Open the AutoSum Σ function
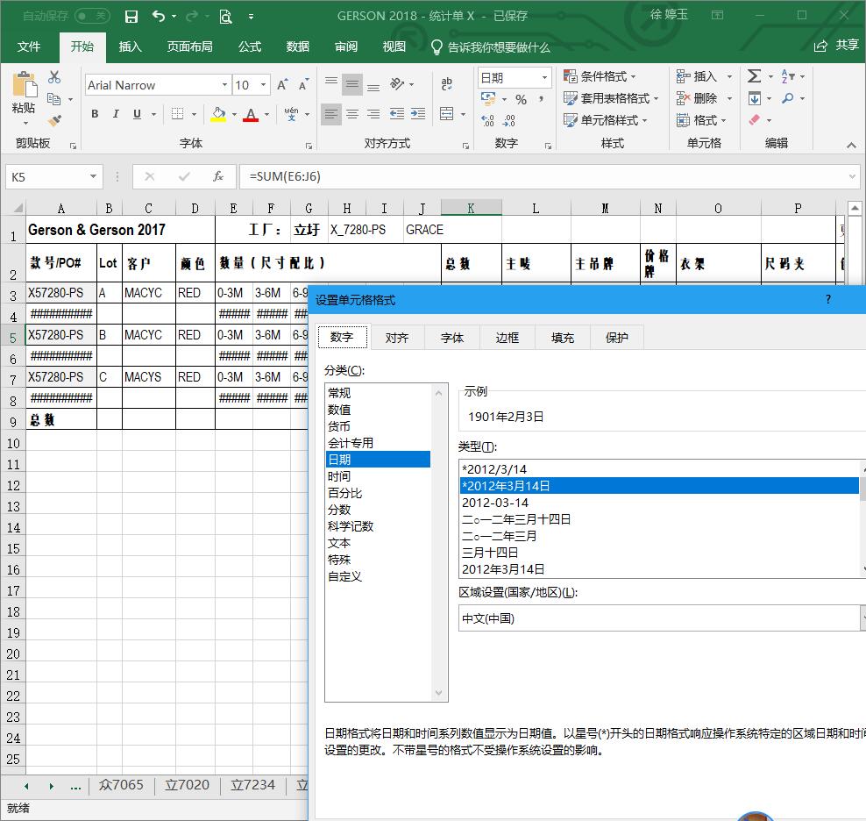This screenshot has height=821, width=866. point(756,76)
